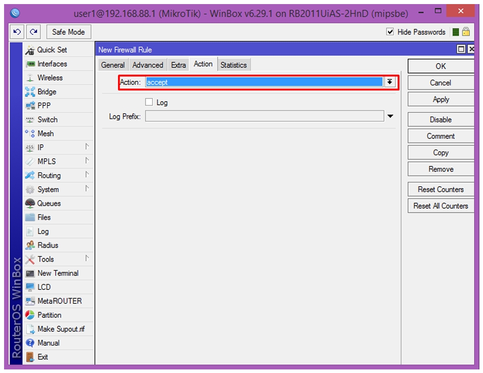Expand the Routing submenu
This screenshot has height=373, width=483.
pos(87,175)
